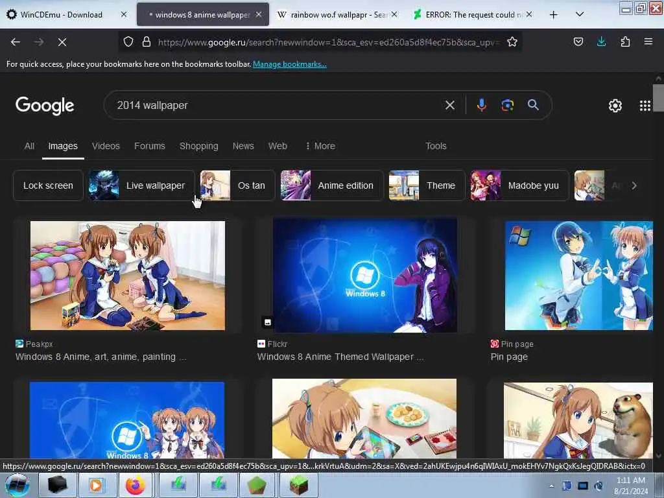Filter by Live wallpaper chip

coord(141,185)
